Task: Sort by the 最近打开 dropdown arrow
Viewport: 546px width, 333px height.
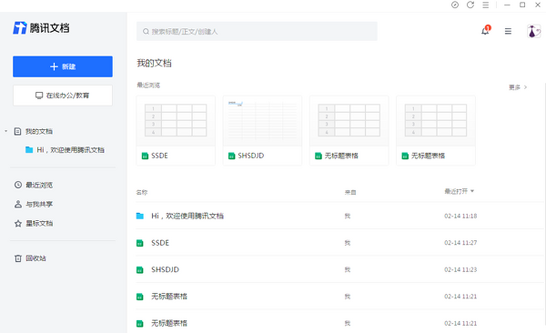Action: [x=472, y=192]
